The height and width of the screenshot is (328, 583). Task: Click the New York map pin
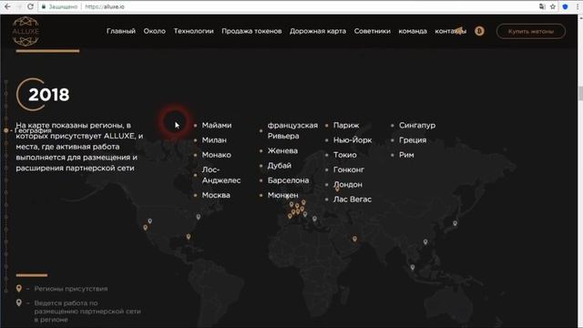[199, 217]
